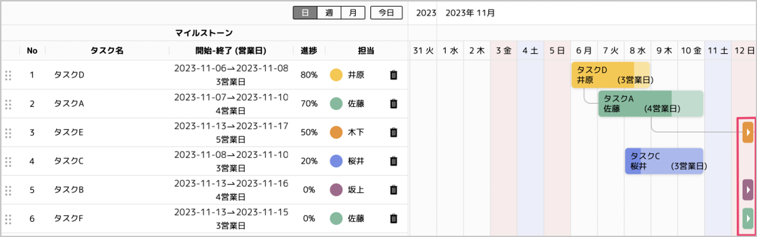The height and width of the screenshot is (237, 757).
Task: Select the yellow 井原 assignee color circle
Action: point(336,75)
